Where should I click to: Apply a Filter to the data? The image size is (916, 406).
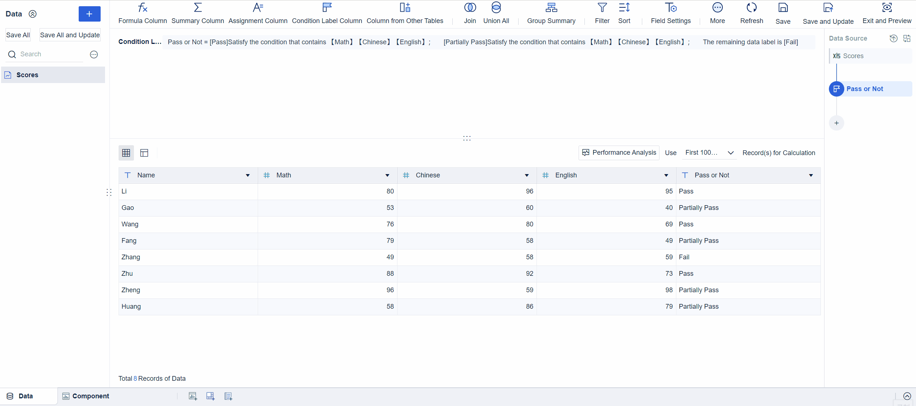pyautogui.click(x=602, y=13)
